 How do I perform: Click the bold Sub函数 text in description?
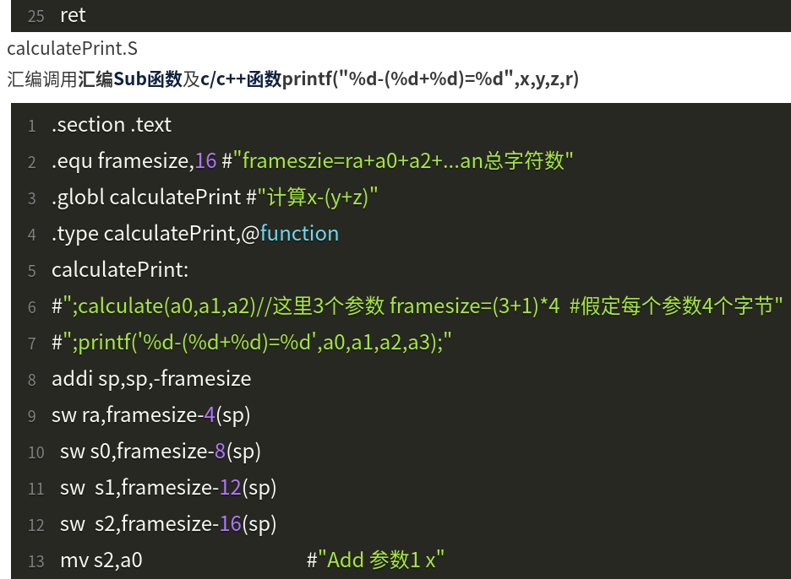[149, 80]
